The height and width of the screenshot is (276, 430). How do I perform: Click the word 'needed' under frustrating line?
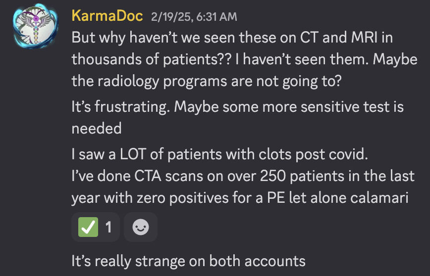pos(97,128)
